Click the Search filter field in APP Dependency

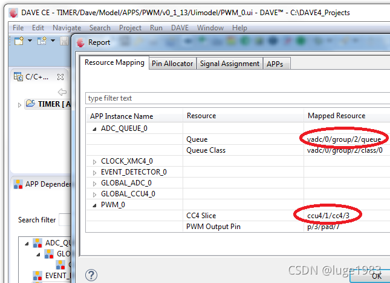(x=65, y=220)
